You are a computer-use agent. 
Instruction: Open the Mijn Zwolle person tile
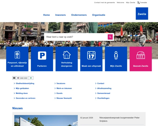(116, 59)
